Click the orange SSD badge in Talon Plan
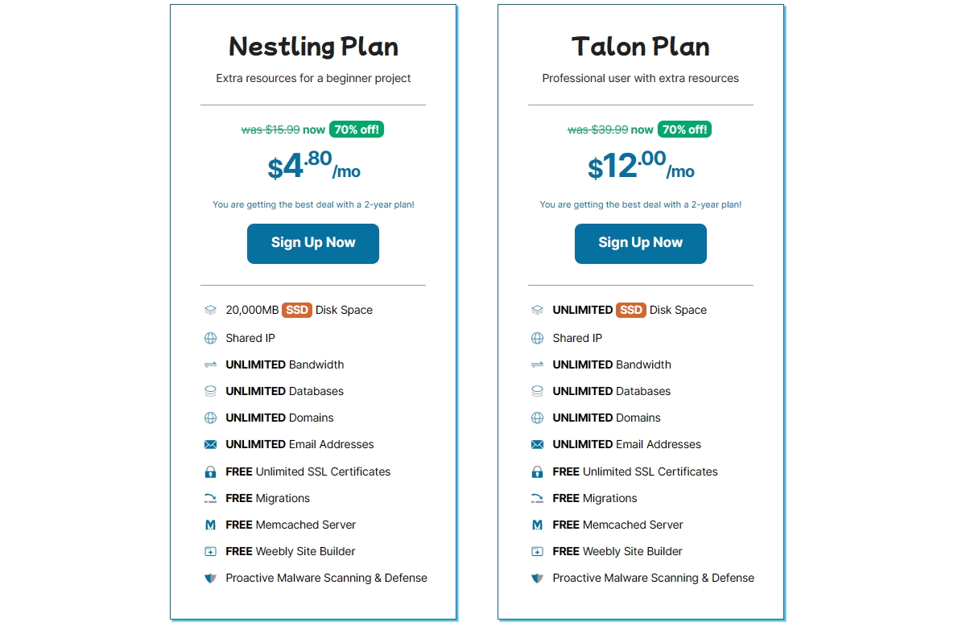This screenshot has height=626, width=958. [630, 310]
